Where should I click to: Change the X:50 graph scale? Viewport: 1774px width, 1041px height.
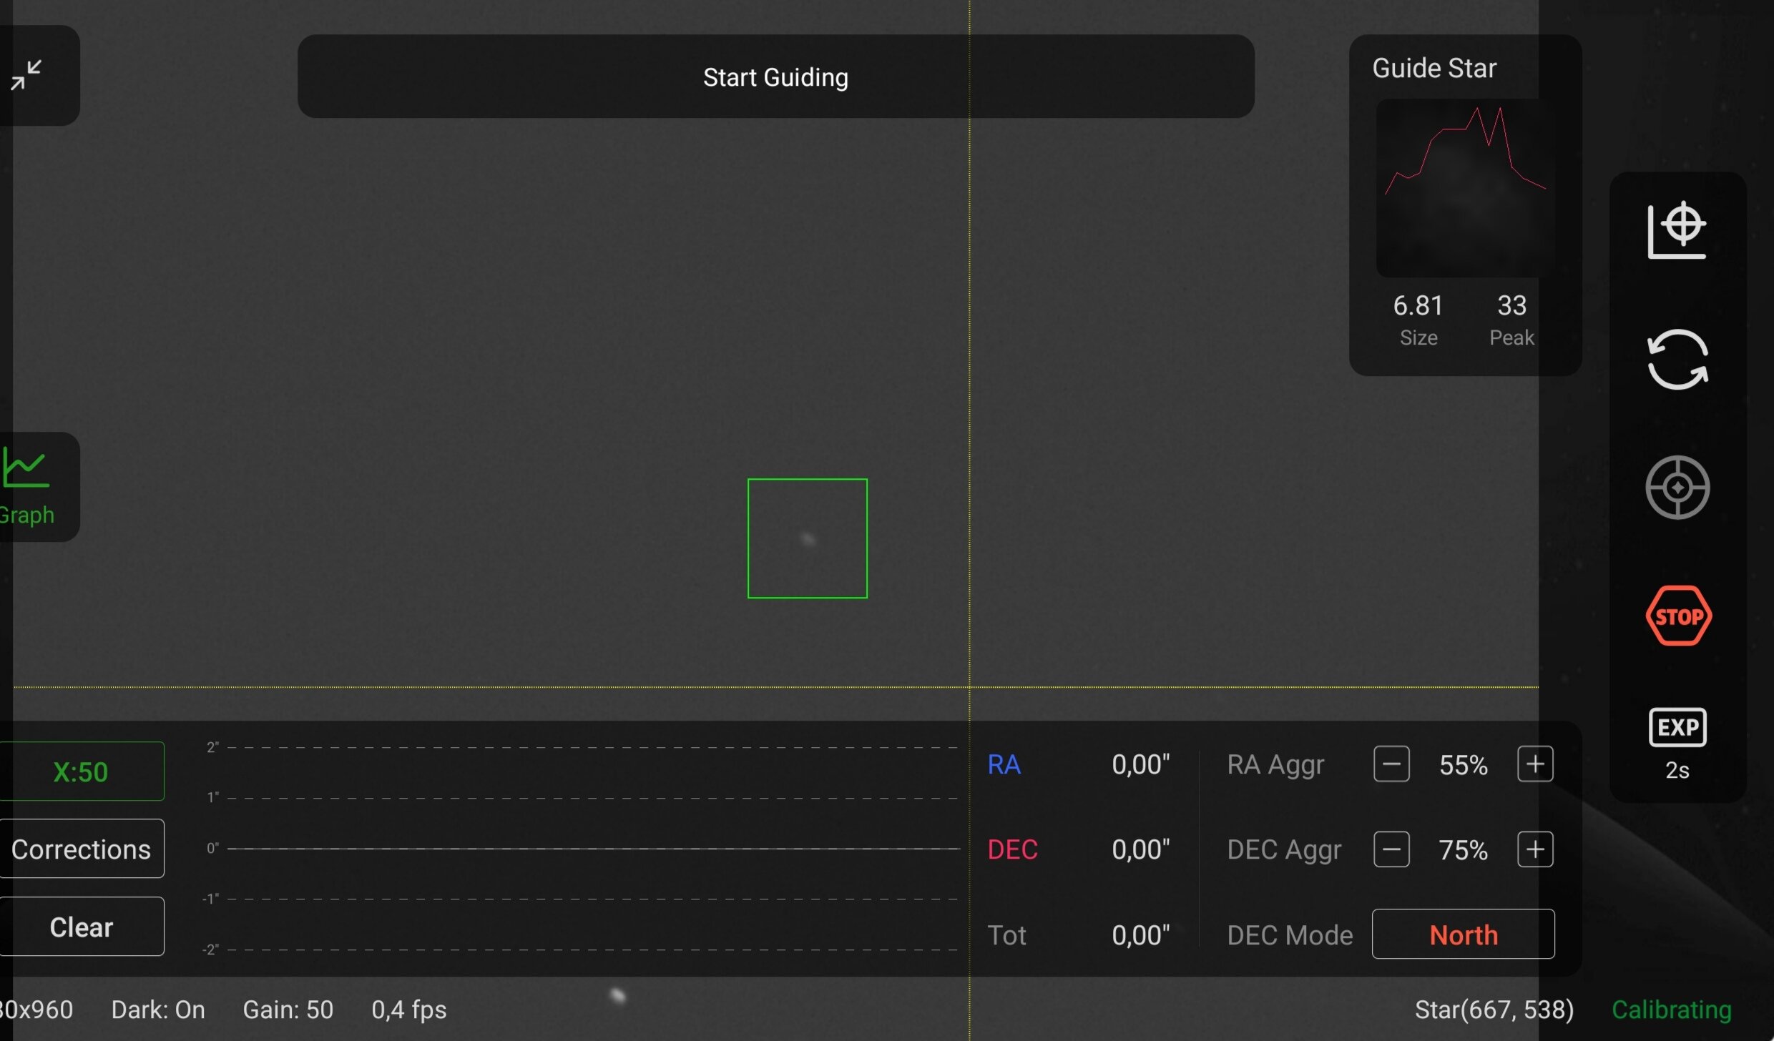point(81,771)
